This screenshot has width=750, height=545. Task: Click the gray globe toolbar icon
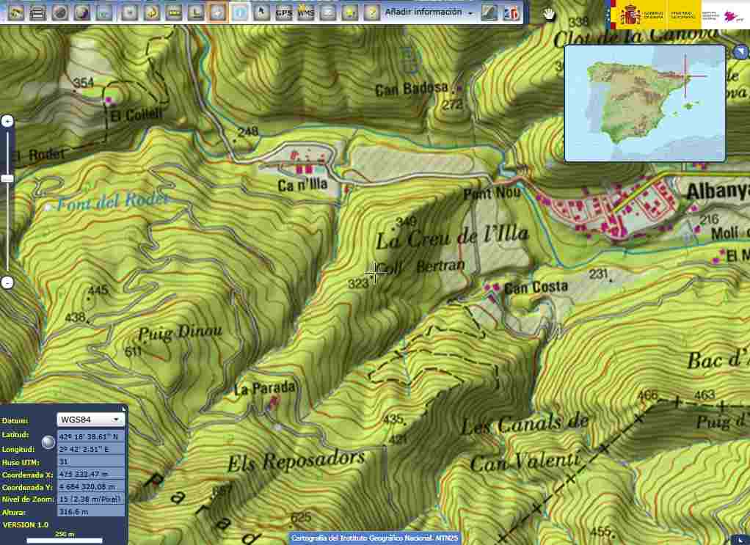[x=59, y=12]
